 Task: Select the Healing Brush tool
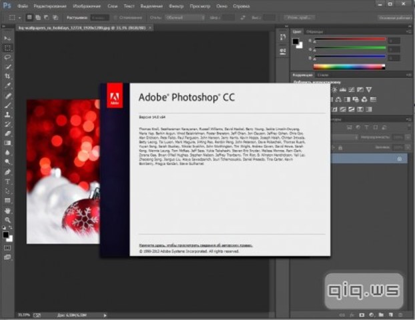tap(7, 96)
